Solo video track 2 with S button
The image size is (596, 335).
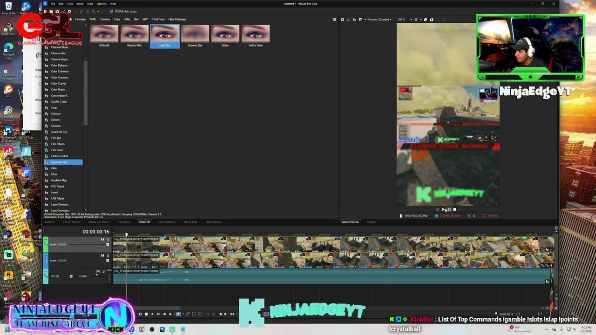pos(108,255)
